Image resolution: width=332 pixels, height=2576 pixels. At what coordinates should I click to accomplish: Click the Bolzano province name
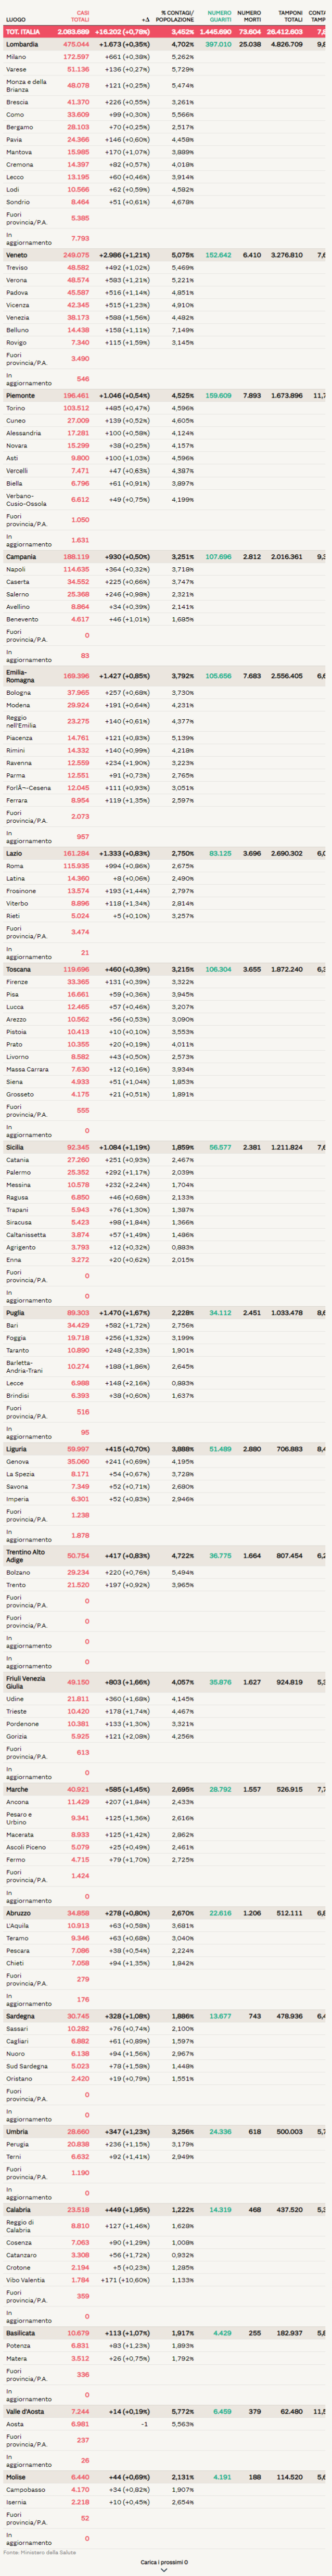click(18, 1572)
